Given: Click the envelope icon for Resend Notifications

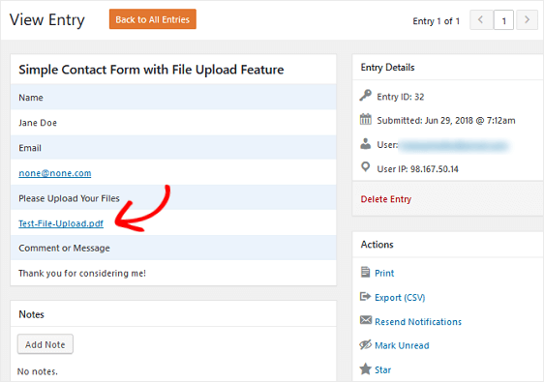Looking at the screenshot, I should coord(365,320).
